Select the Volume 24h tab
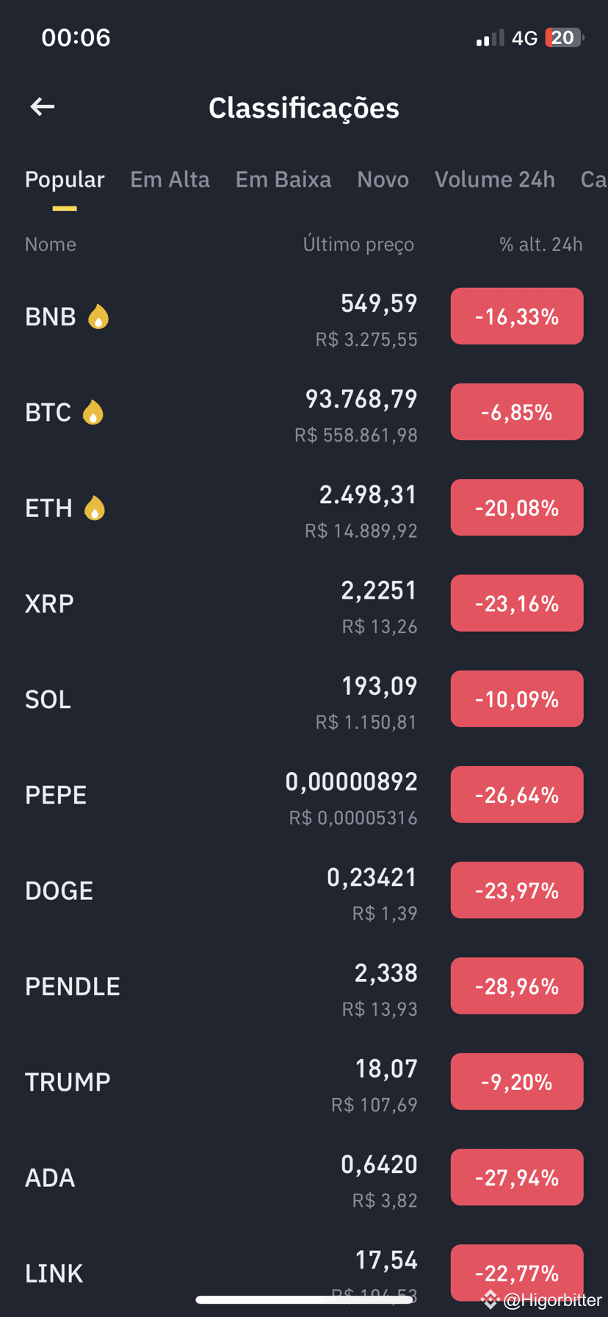The image size is (608, 1317). 494,179
